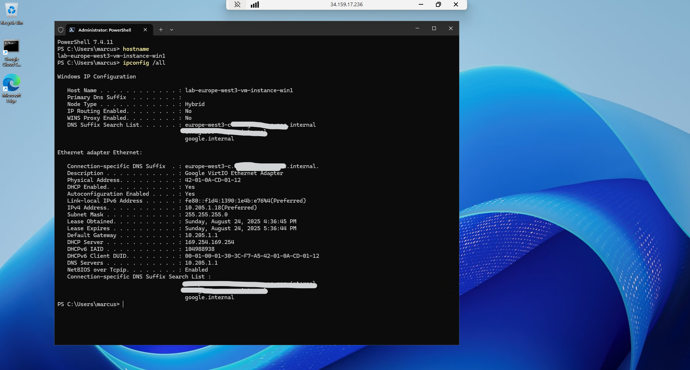This screenshot has width=690, height=370.
Task: Click NetBIOS over Tcpip value Enabled
Action: (x=196, y=270)
